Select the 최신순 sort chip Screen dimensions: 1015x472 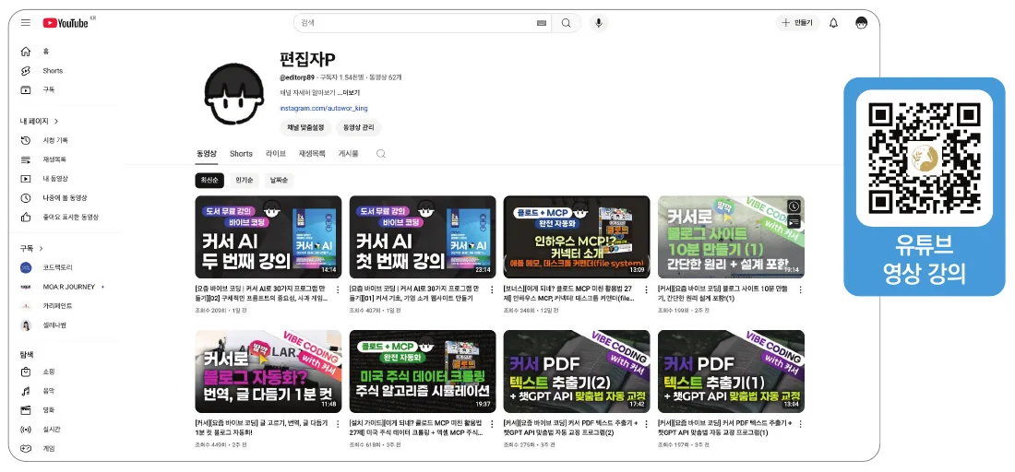pos(209,181)
